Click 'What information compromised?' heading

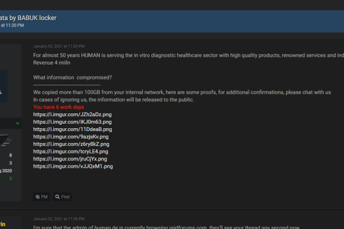click(72, 78)
